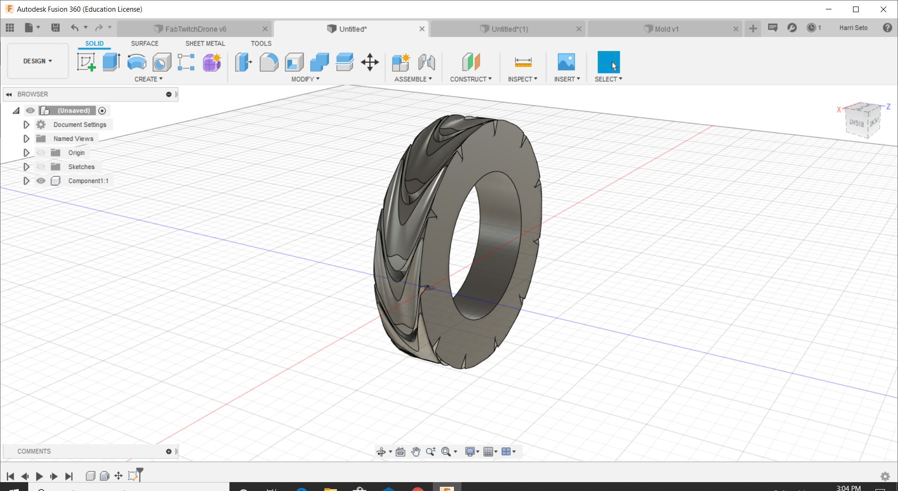The image size is (898, 491).
Task: Click the Move/Copy arrows icon
Action: [x=370, y=62]
